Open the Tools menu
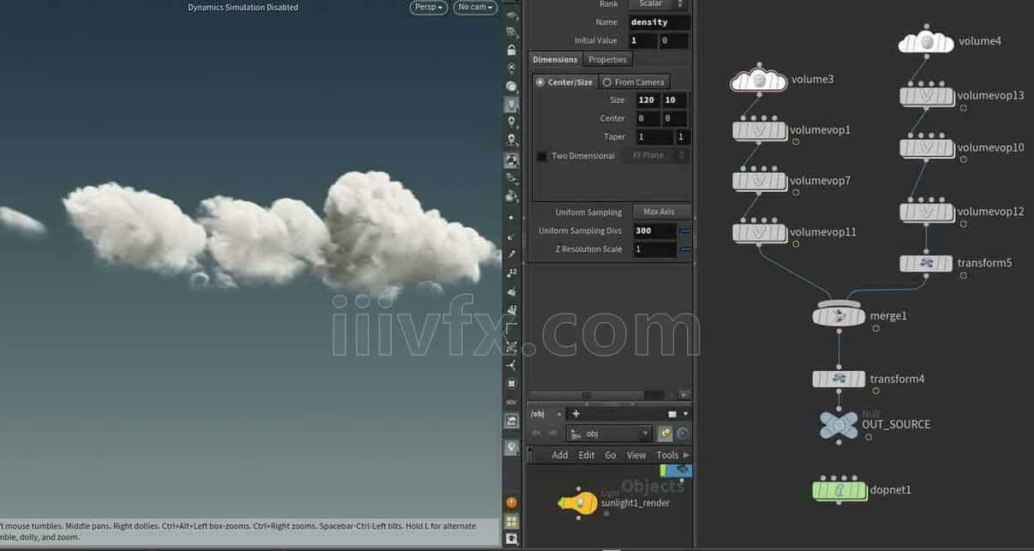Viewport: 1034px width, 551px height. pos(667,455)
